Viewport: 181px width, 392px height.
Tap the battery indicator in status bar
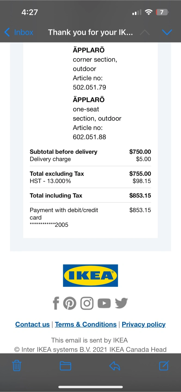click(162, 12)
